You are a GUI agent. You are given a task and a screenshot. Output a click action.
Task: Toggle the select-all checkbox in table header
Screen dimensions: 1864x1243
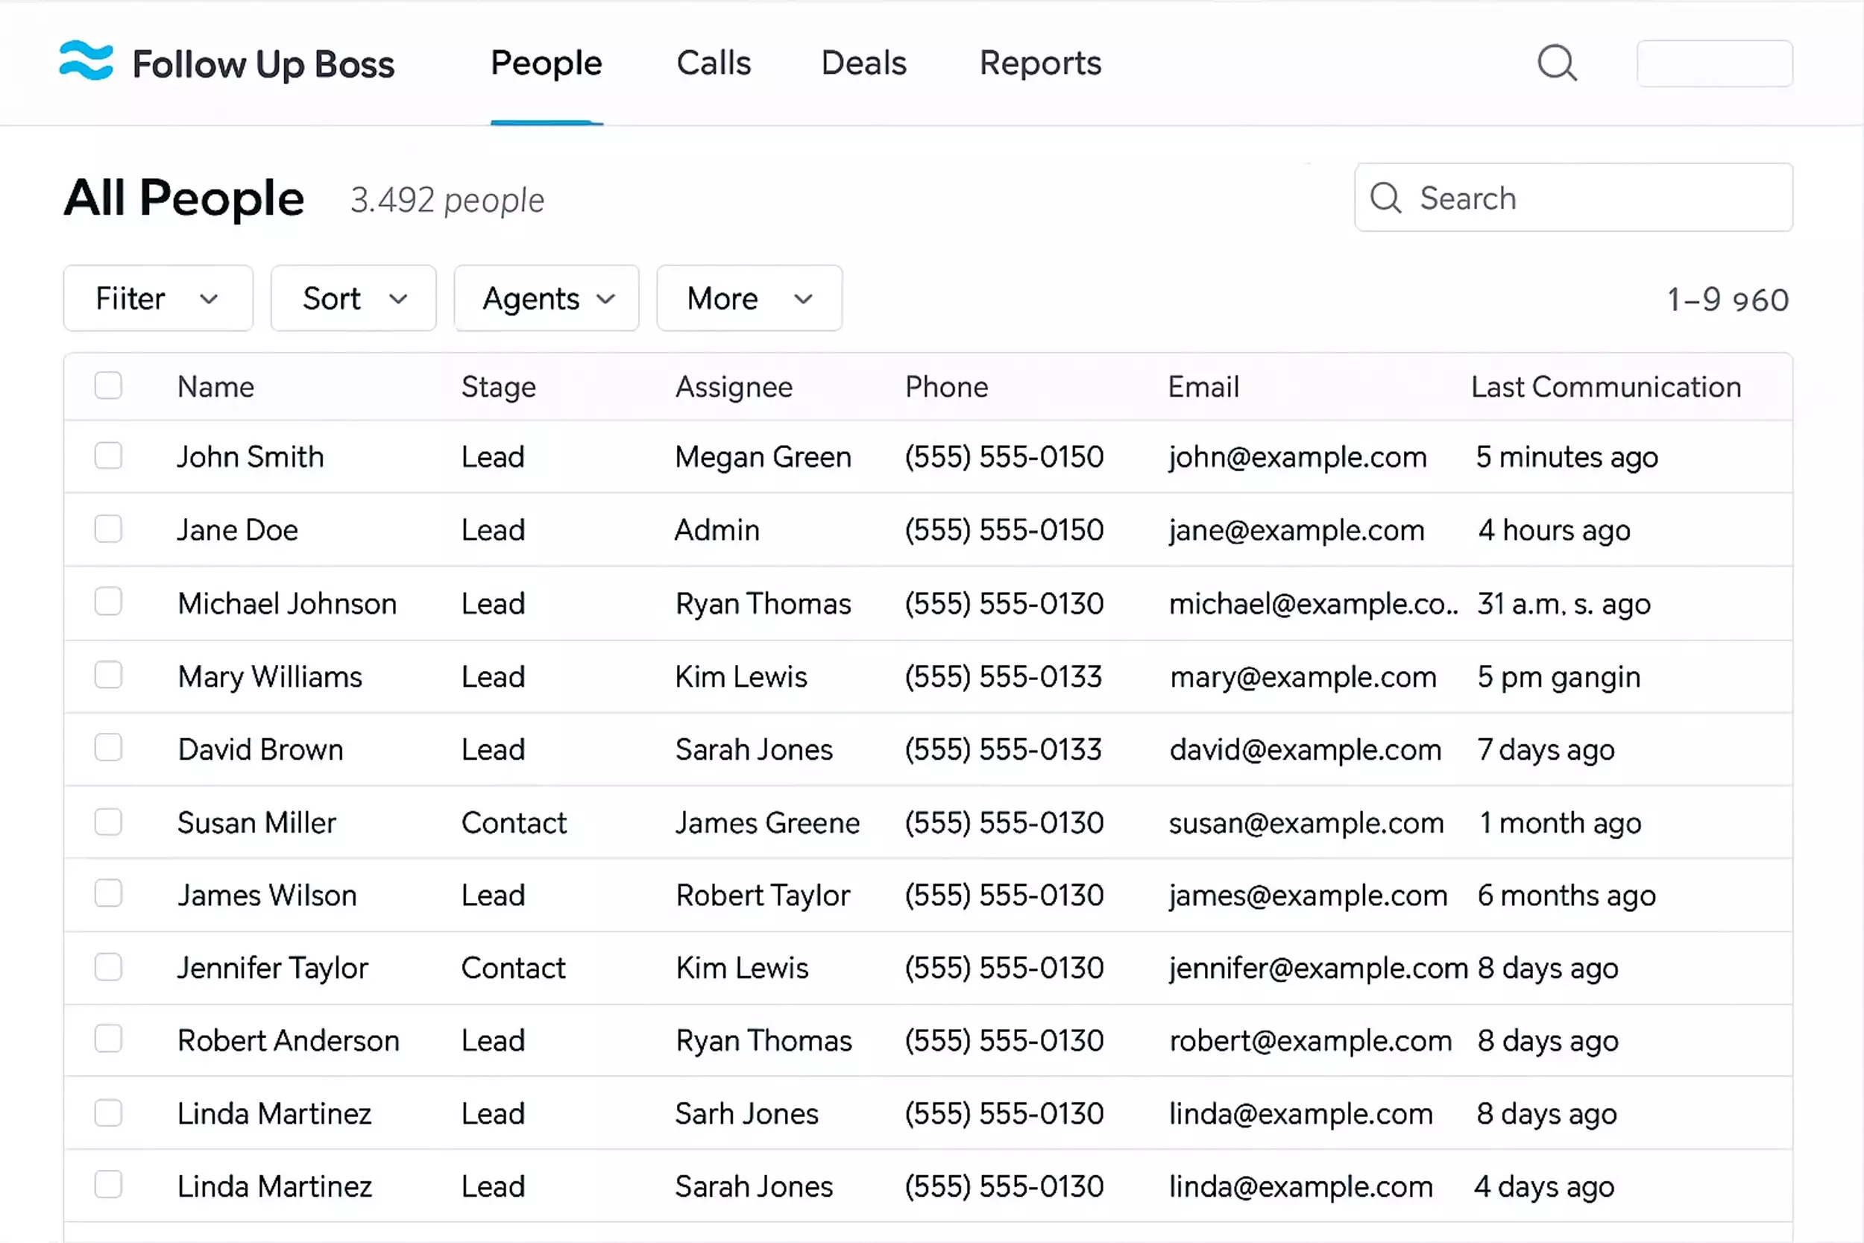109,386
